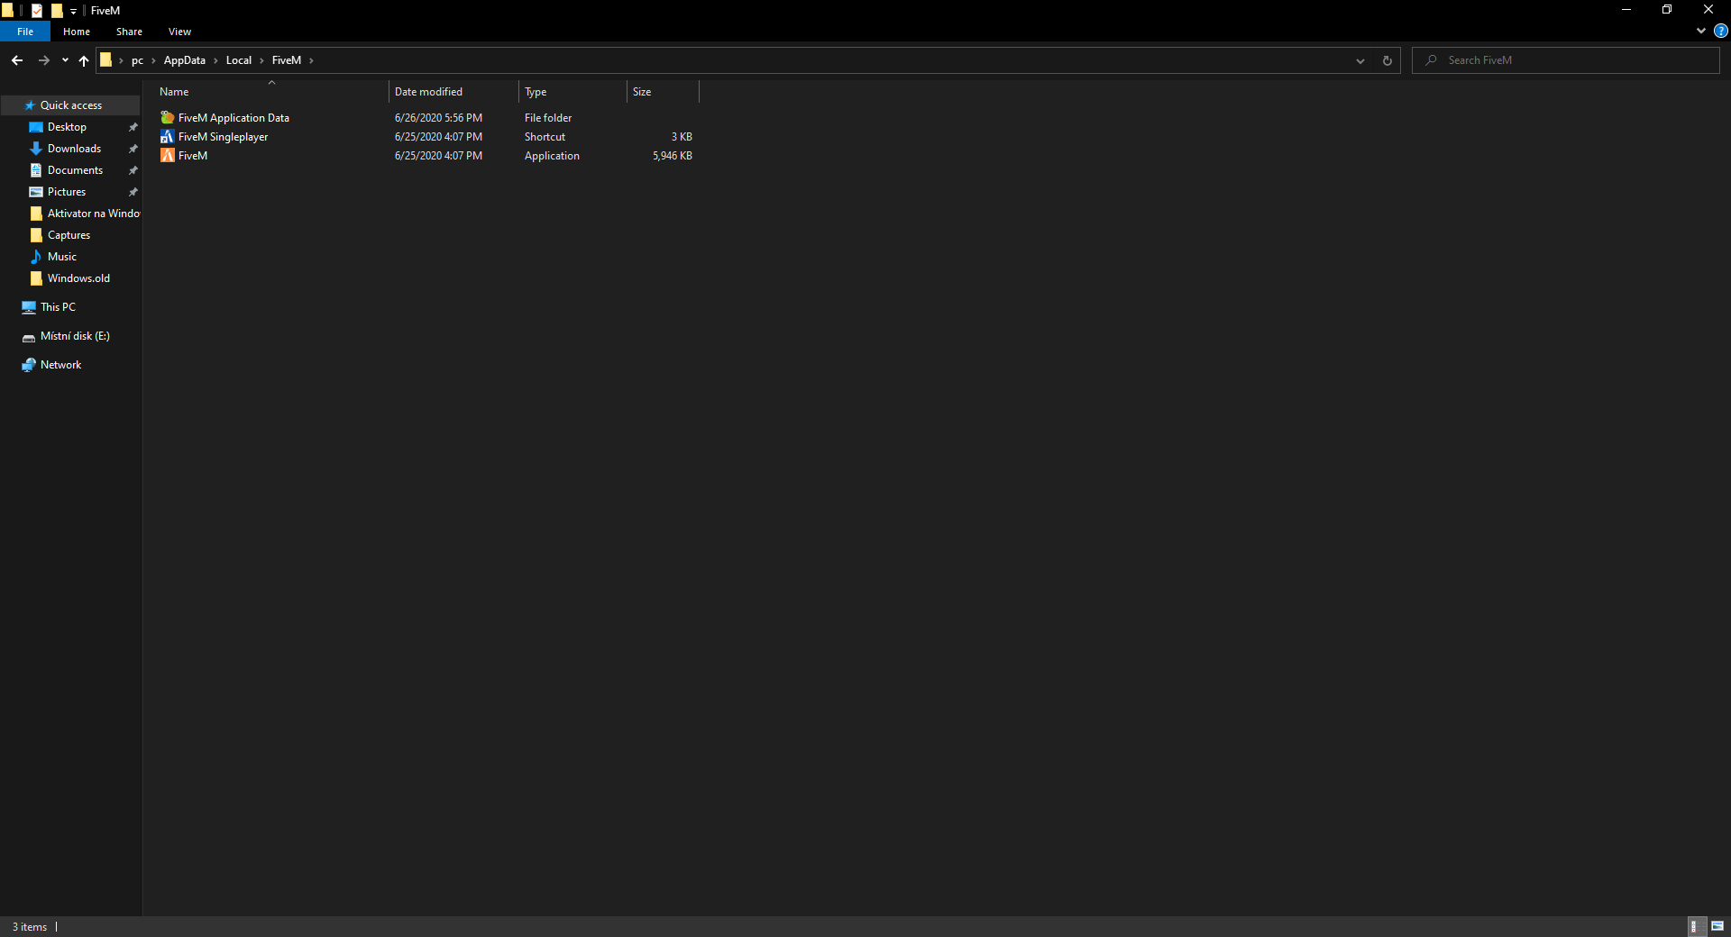Viewport: 1731px width, 937px height.
Task: Open Místní disk (E:) drive
Action: (75, 336)
